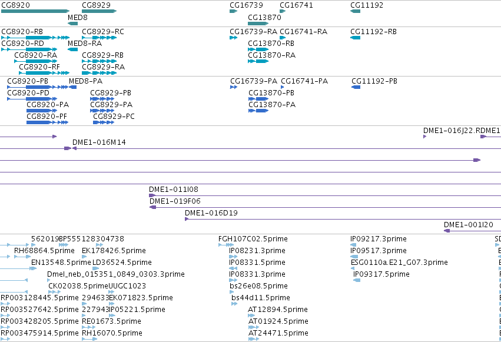Select protein CG13870-PA
This screenshot has width=501, height=342.
click(x=272, y=105)
